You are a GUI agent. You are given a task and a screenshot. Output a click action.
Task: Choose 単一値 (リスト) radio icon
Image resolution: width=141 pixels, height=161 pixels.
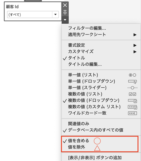coord(132,75)
